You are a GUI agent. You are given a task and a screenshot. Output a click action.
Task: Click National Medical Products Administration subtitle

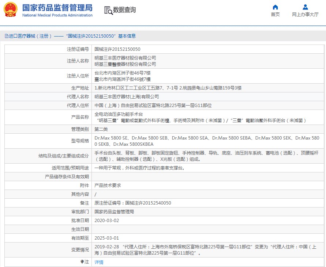57,15
